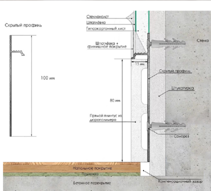Click the "Компенсационный зазор" label

coord(180,181)
